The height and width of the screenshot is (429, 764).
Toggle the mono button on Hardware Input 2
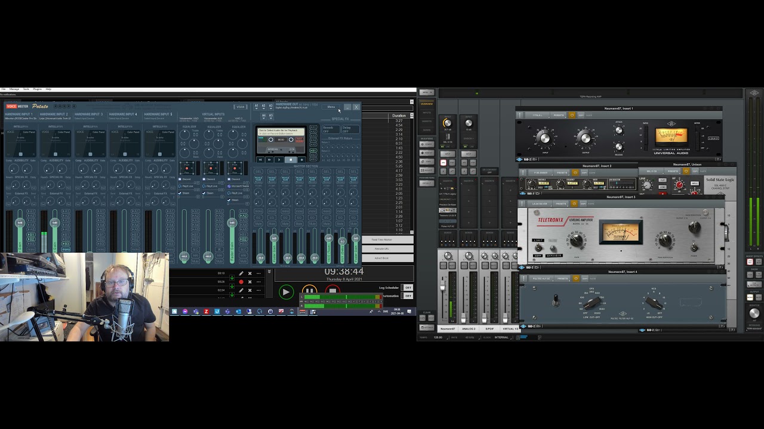(66, 250)
